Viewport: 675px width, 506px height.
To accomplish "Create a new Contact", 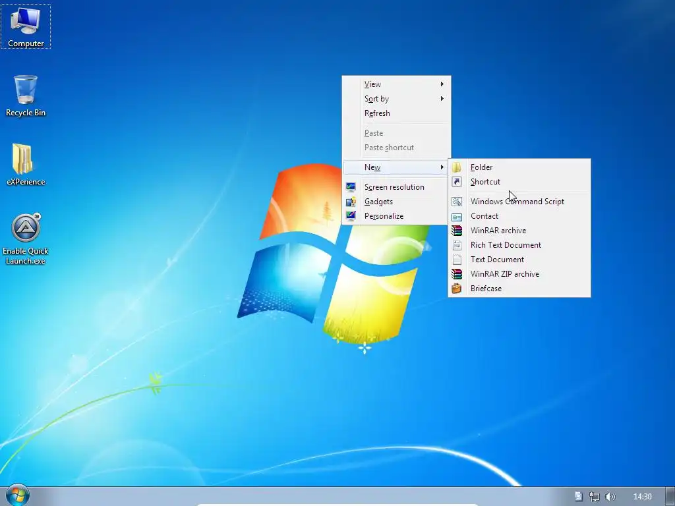I will click(519, 216).
